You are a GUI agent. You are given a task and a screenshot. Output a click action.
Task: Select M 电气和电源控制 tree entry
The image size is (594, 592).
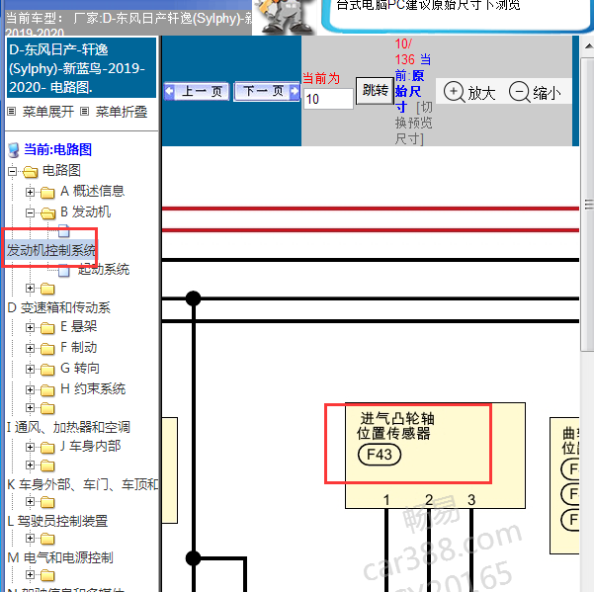60,557
